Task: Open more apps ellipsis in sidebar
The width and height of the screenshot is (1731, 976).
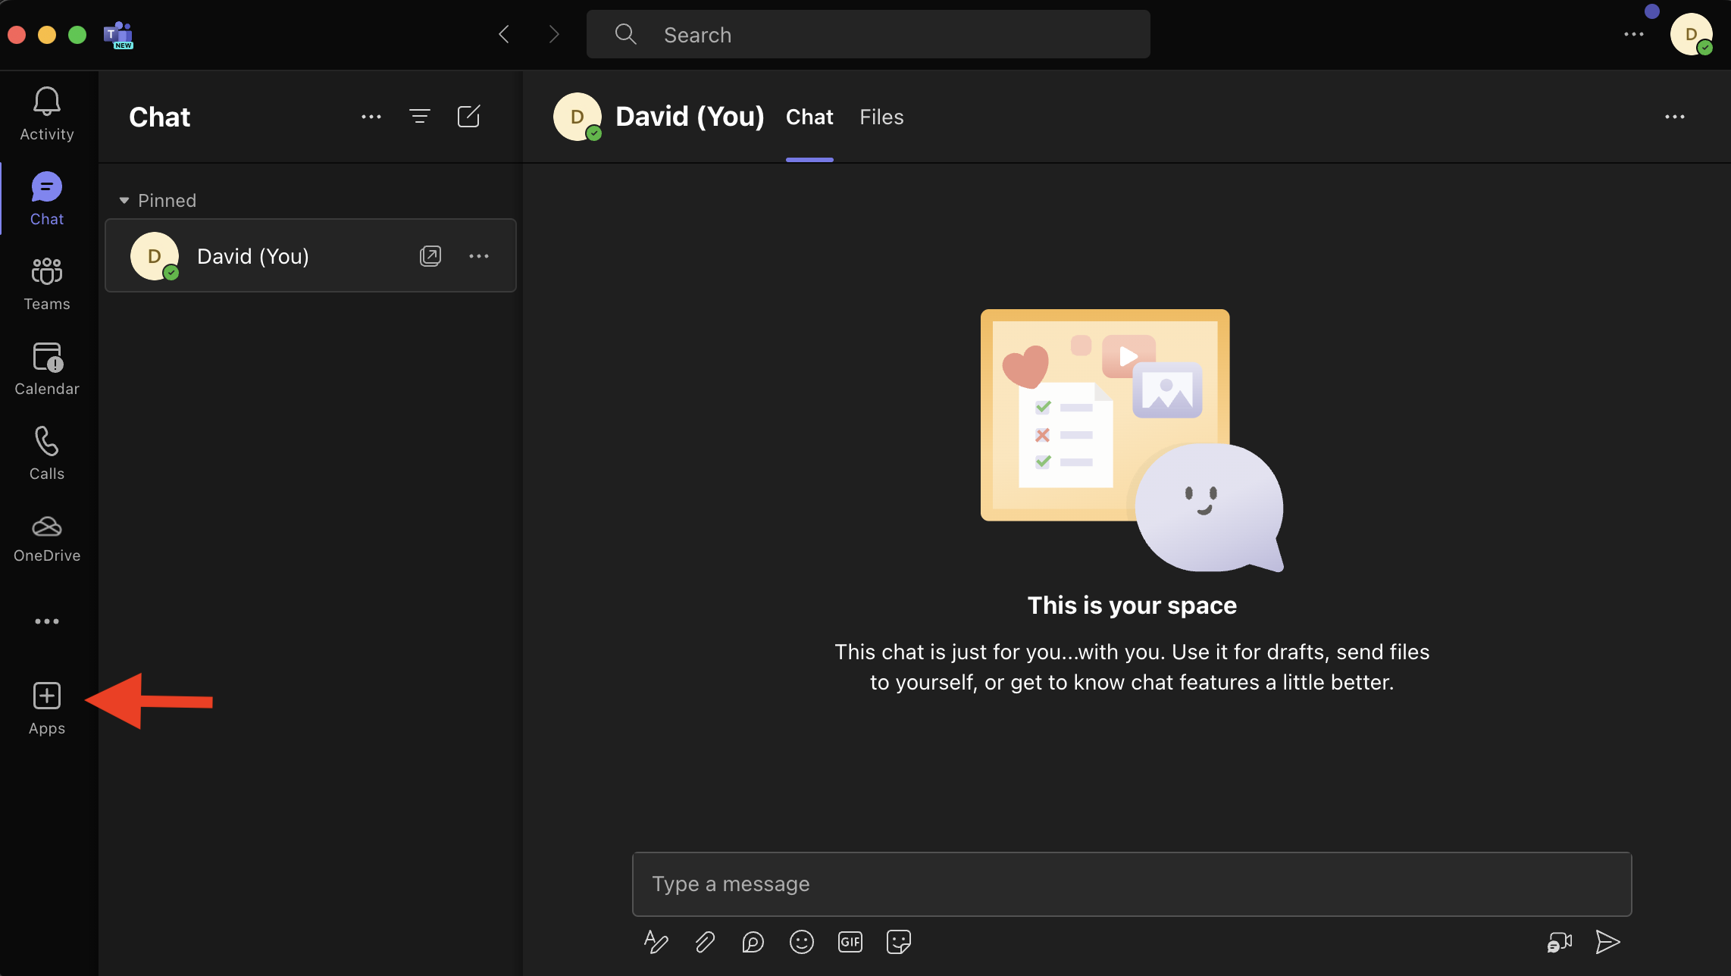Action: coord(47,621)
